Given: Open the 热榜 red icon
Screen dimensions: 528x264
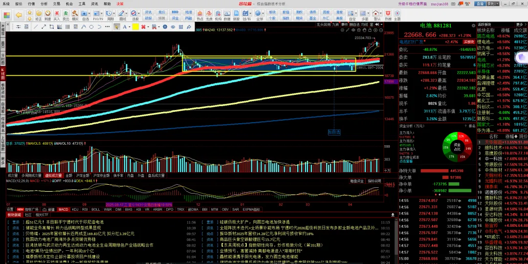Looking at the screenshot, I should coord(388,13).
